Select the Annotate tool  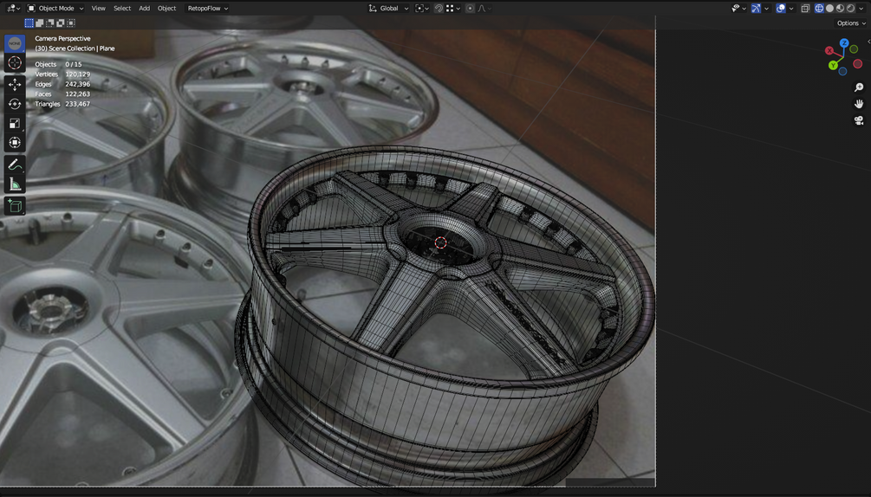coord(15,165)
